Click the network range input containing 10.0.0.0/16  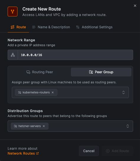pos(76,55)
